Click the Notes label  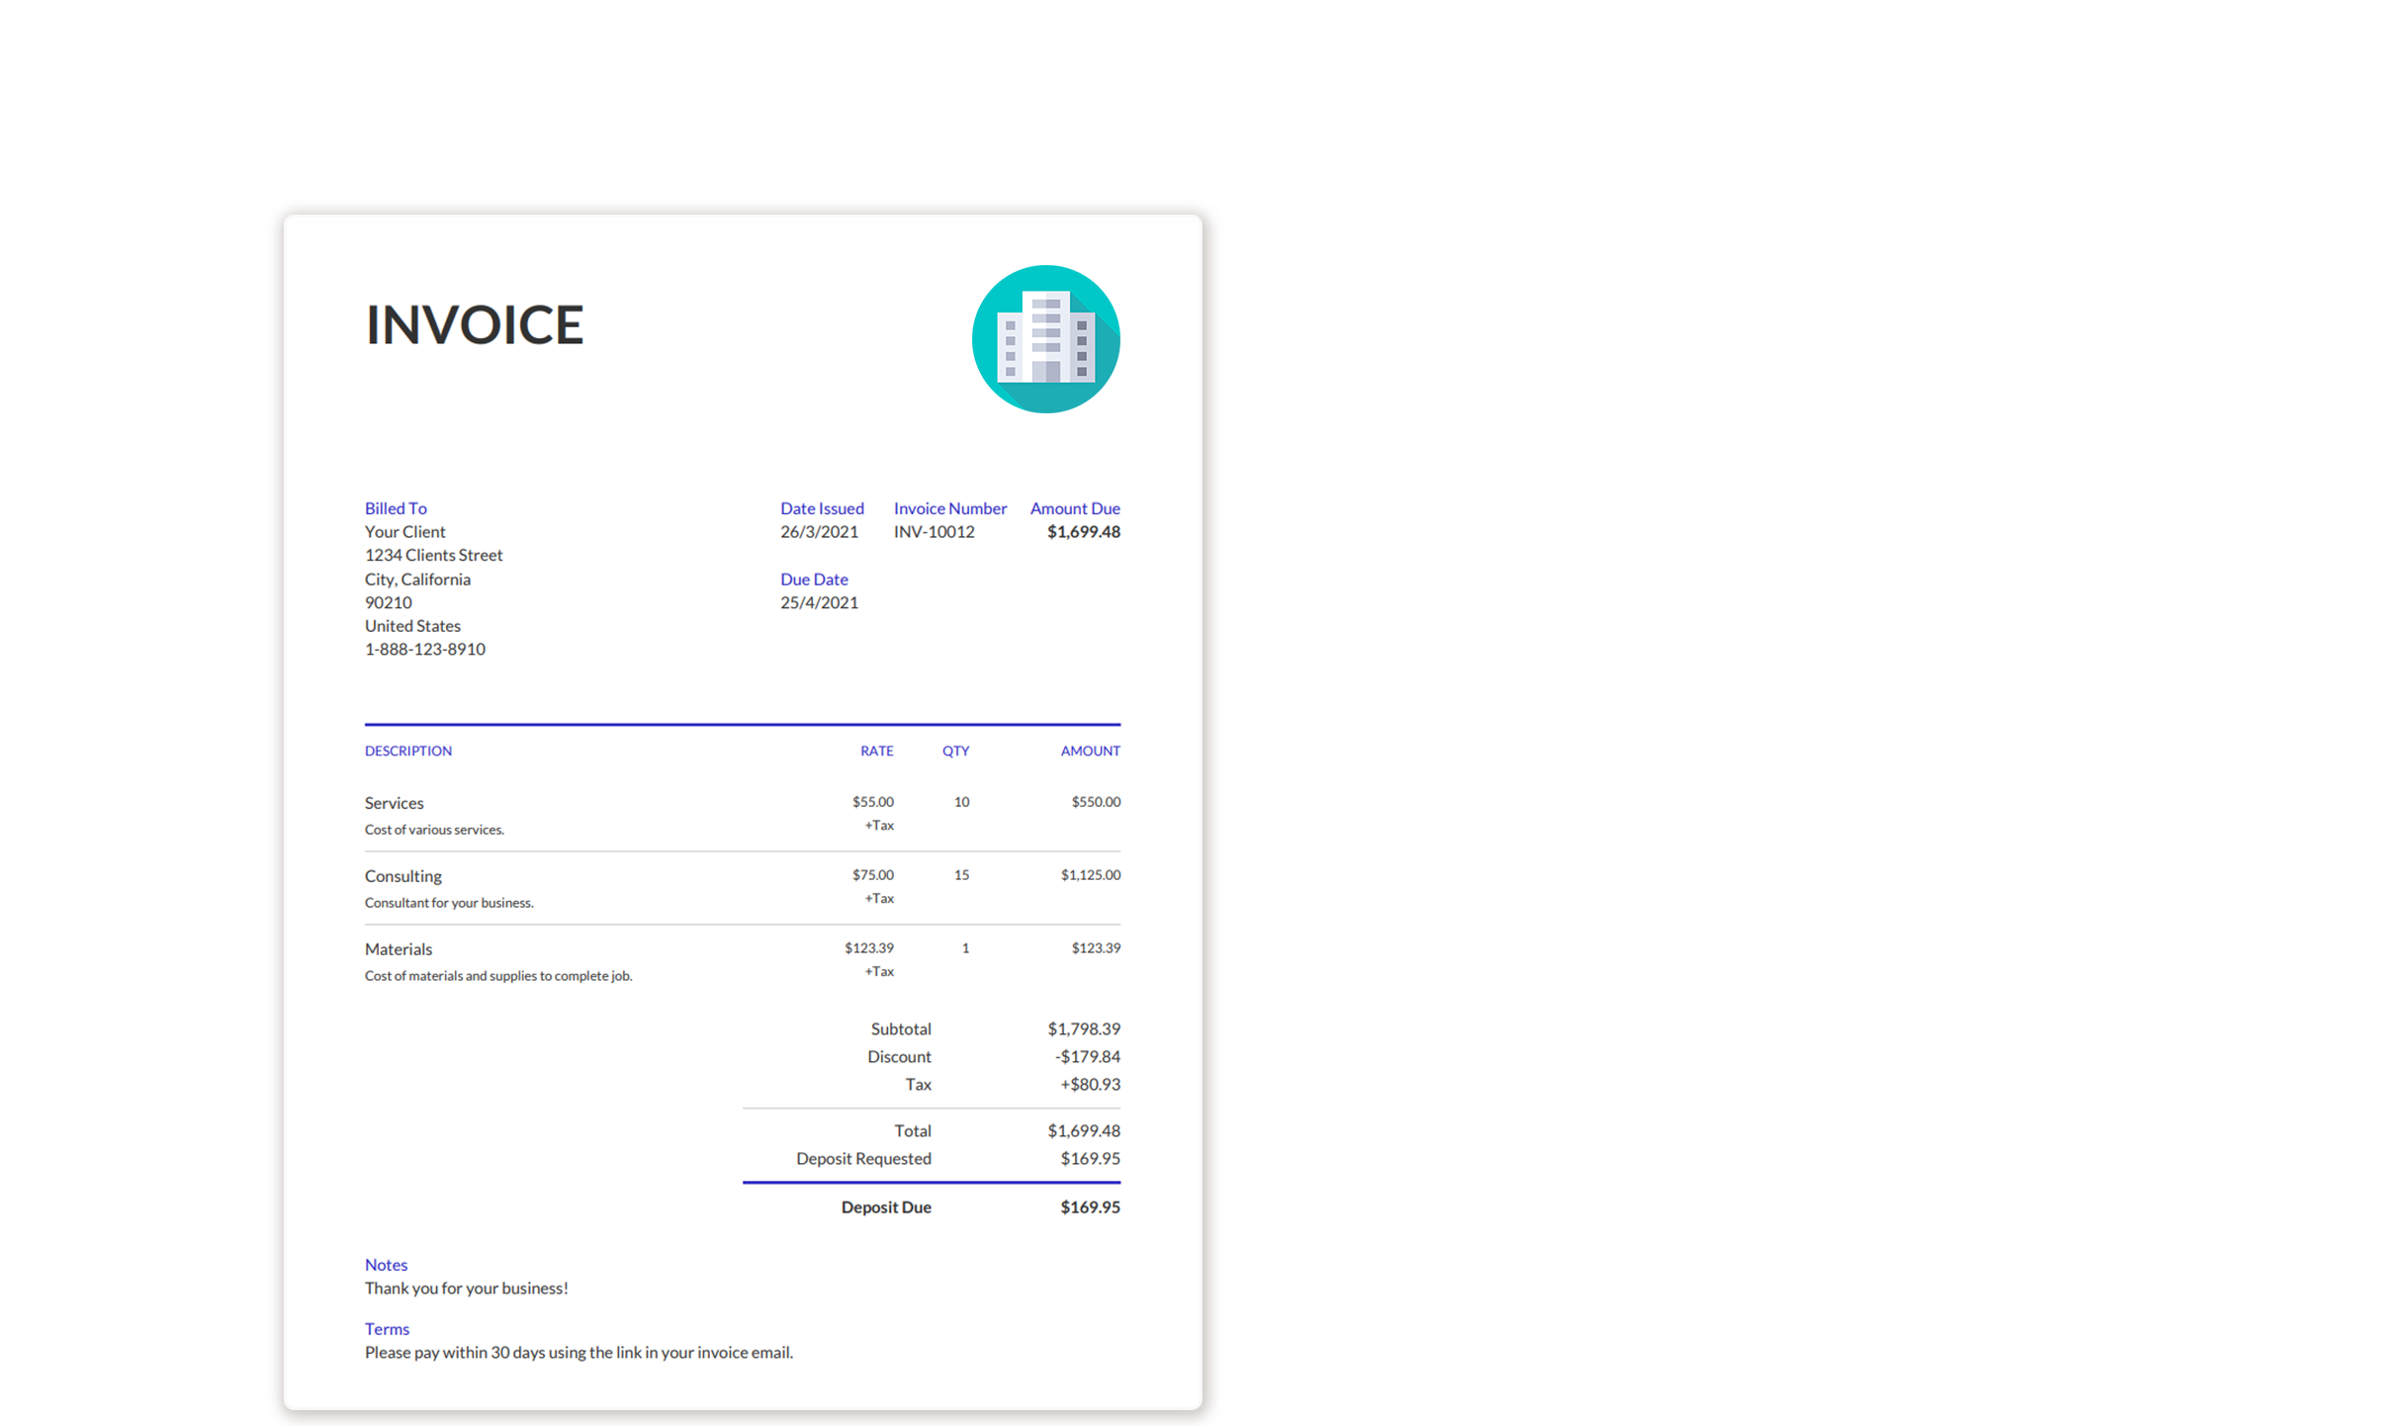[x=386, y=1265]
